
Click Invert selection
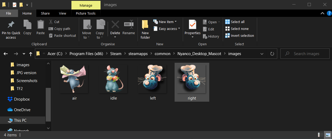[x=239, y=35]
